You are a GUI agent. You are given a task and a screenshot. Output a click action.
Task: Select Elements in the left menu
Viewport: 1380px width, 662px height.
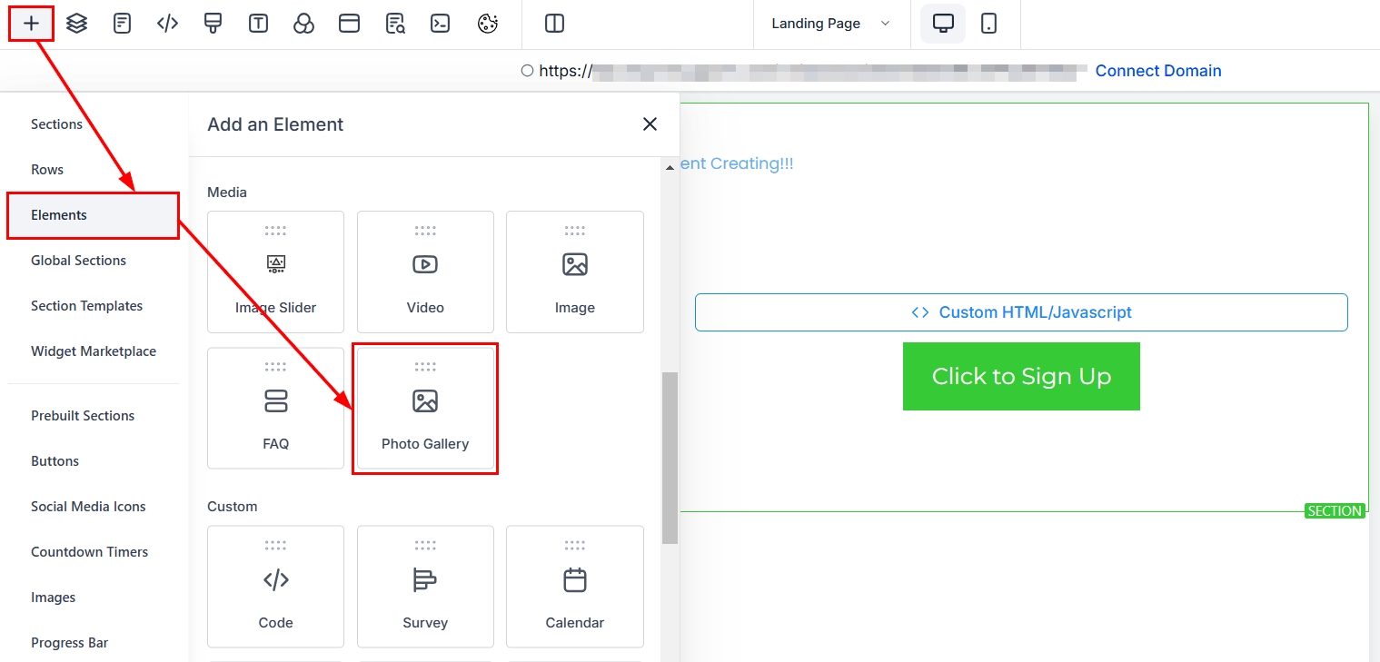93,215
